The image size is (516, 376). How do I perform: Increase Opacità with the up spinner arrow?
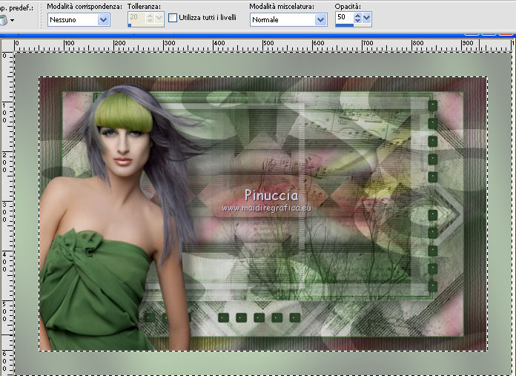pyautogui.click(x=357, y=15)
